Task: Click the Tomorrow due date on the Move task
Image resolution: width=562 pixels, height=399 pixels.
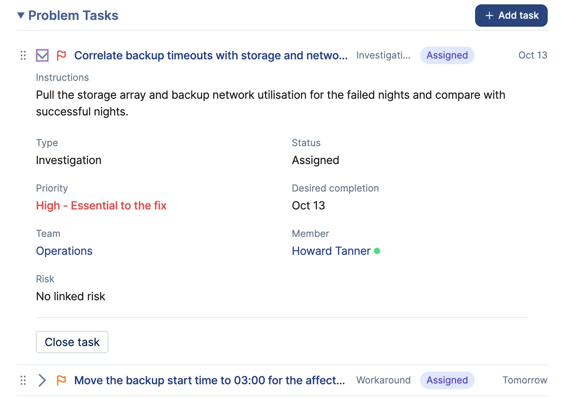Action: [x=525, y=380]
